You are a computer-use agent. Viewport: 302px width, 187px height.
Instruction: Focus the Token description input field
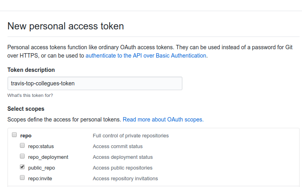(95, 83)
